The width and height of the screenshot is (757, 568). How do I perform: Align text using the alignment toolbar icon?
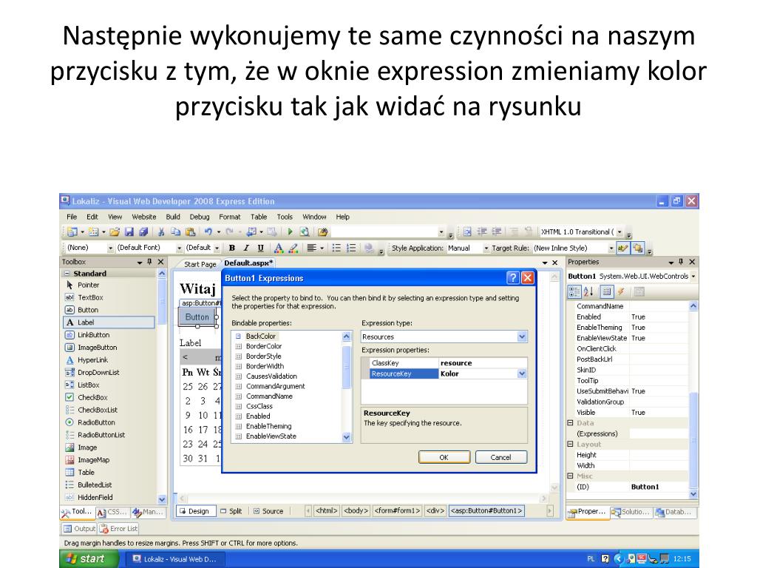click(312, 248)
